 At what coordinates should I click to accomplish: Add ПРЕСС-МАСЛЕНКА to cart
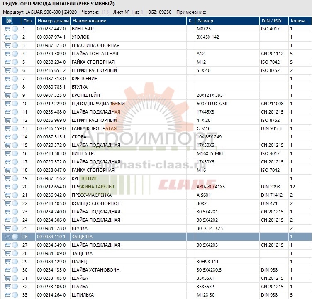coord(7,195)
